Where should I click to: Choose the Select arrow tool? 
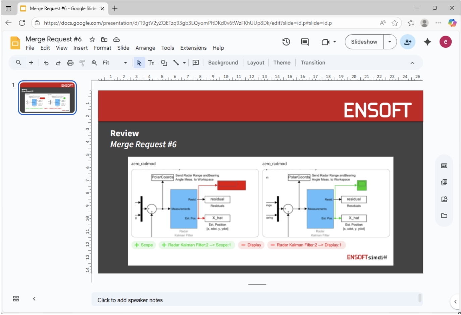(139, 63)
